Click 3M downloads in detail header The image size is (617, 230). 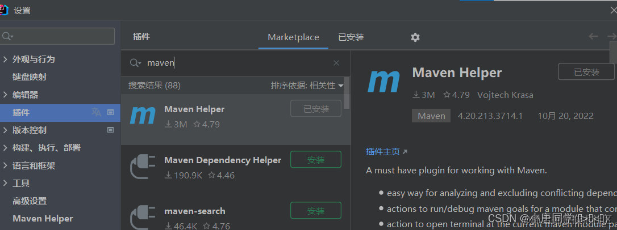[423, 95]
